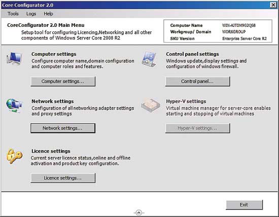The image size is (279, 217).
Task: Click the Hyper-V settings... button
Action: click(x=197, y=128)
